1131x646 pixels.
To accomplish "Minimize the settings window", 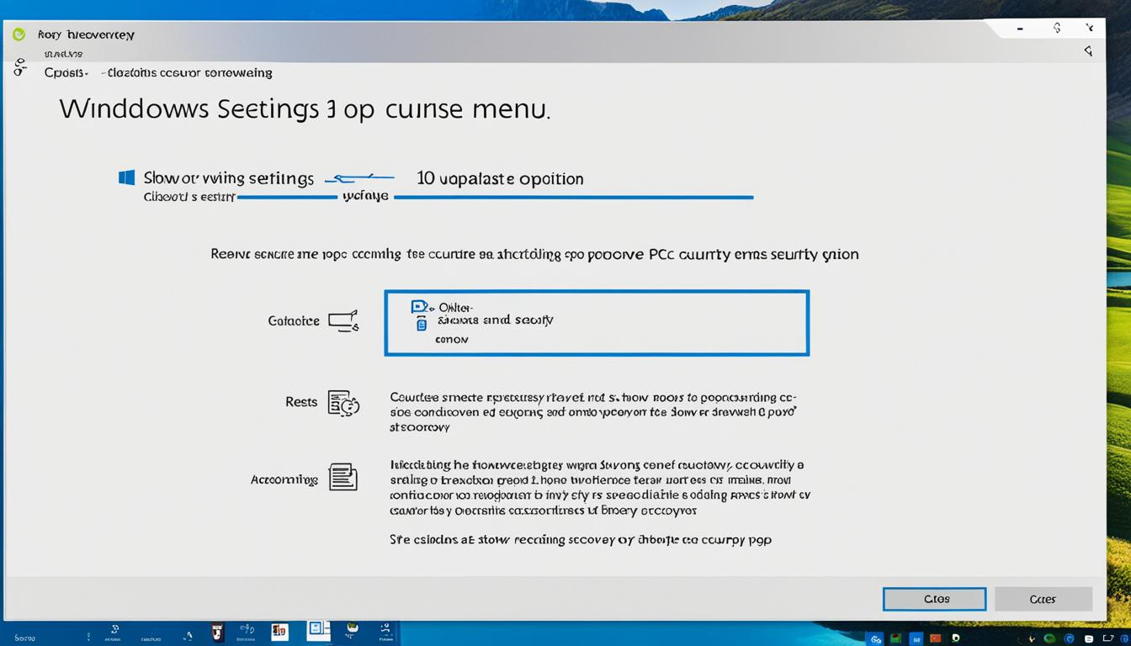I will tap(1020, 29).
